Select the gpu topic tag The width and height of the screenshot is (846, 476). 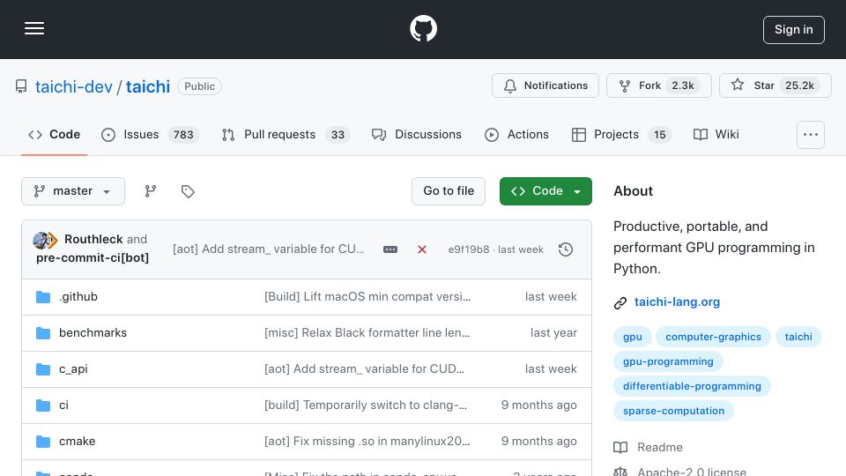633,337
